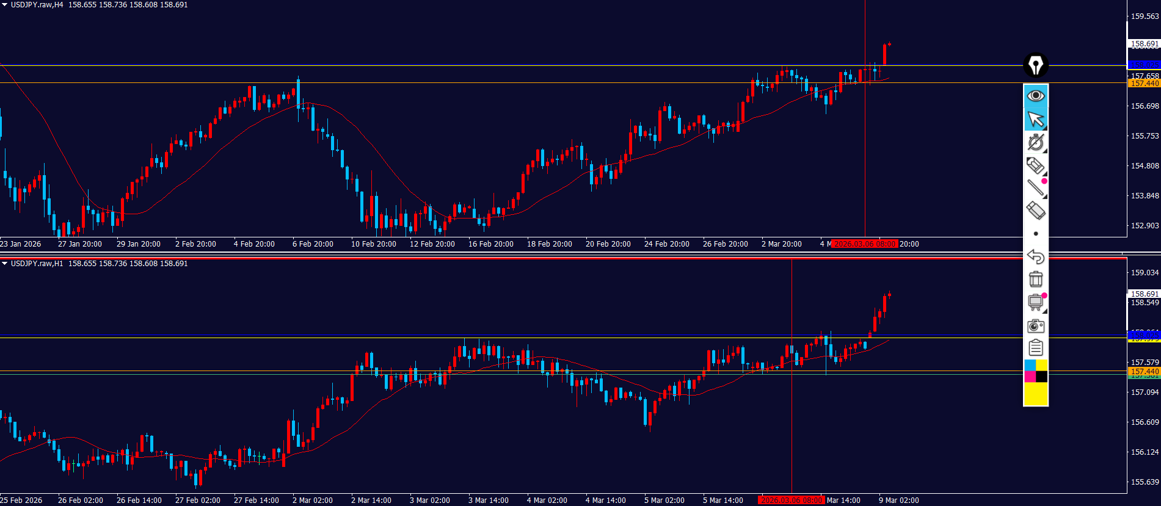Viewport: 1161px width, 506px height.
Task: Select the pencil drawing tool
Action: pos(1035,165)
